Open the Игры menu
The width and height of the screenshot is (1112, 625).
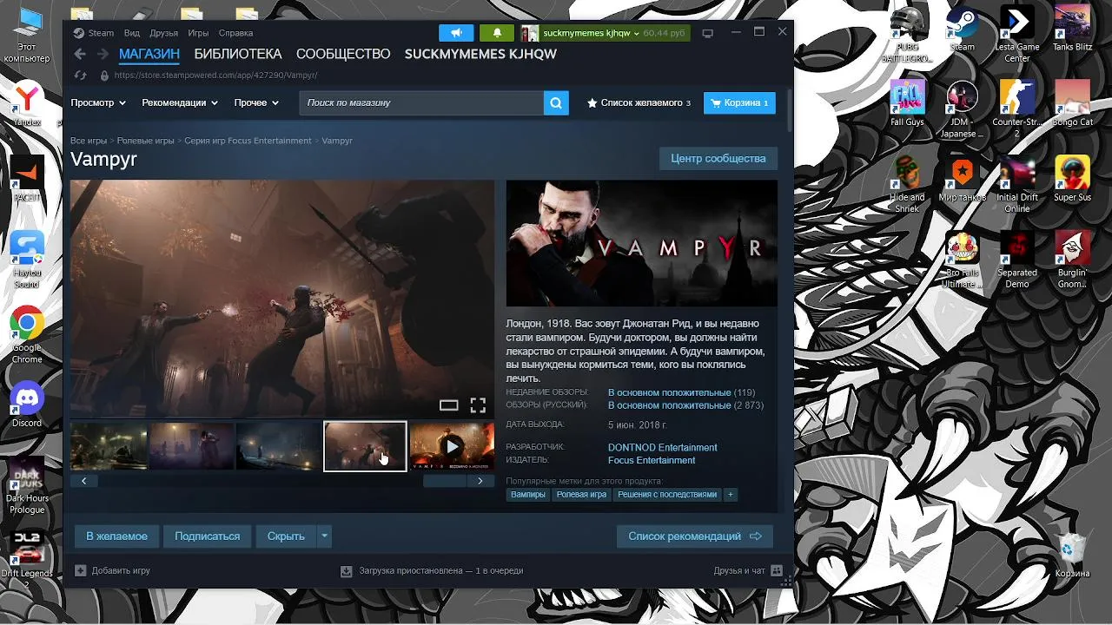pos(198,33)
